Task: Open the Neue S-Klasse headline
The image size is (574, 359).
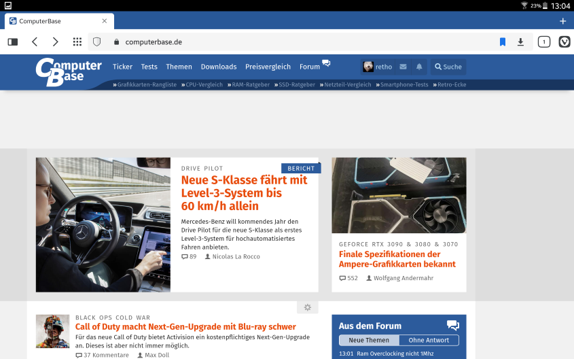Action: [x=244, y=193]
